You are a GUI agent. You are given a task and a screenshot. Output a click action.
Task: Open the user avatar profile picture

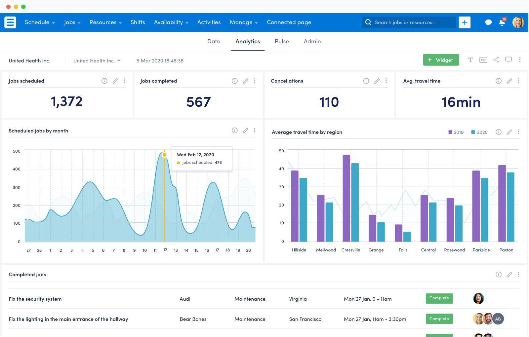tap(518, 22)
